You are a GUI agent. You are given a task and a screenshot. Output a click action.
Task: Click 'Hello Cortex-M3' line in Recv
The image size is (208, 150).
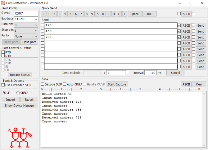point(57,94)
